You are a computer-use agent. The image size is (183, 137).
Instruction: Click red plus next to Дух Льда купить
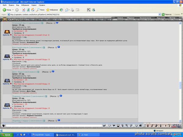click(11, 84)
